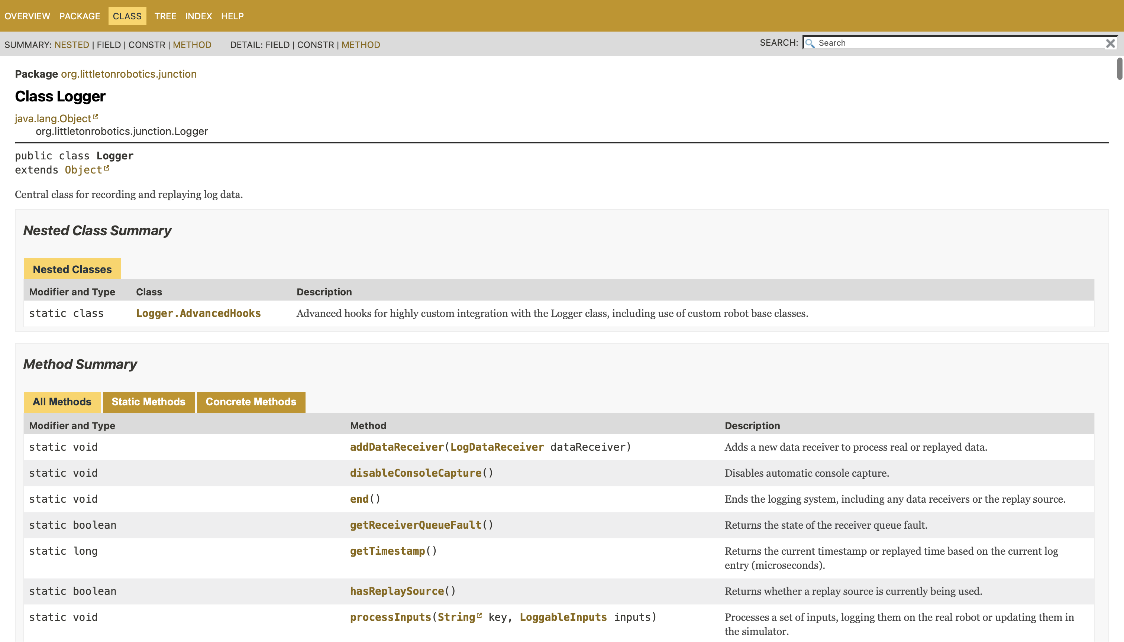Image resolution: width=1124 pixels, height=642 pixels.
Task: Click the search magnifier icon
Action: click(811, 43)
